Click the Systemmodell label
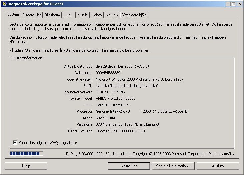 82,98
